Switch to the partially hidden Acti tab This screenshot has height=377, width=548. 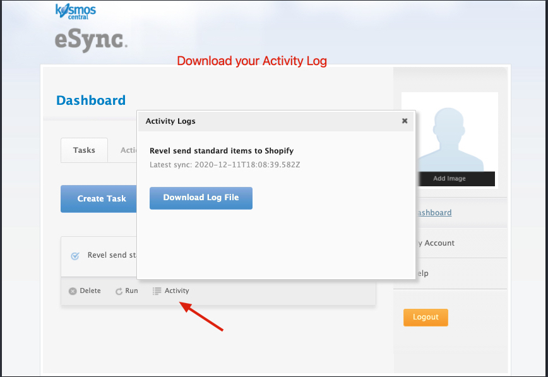click(x=129, y=150)
